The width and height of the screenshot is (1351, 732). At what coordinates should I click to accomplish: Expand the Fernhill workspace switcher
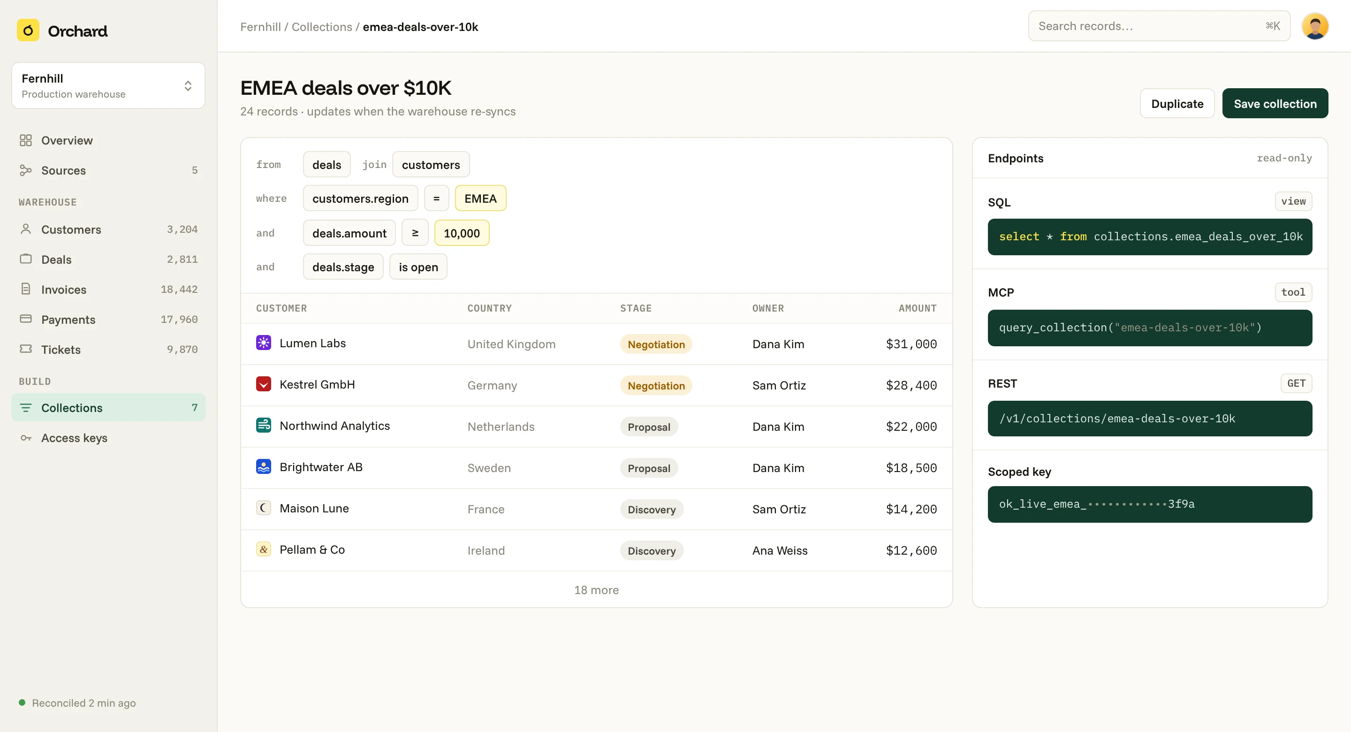click(108, 85)
